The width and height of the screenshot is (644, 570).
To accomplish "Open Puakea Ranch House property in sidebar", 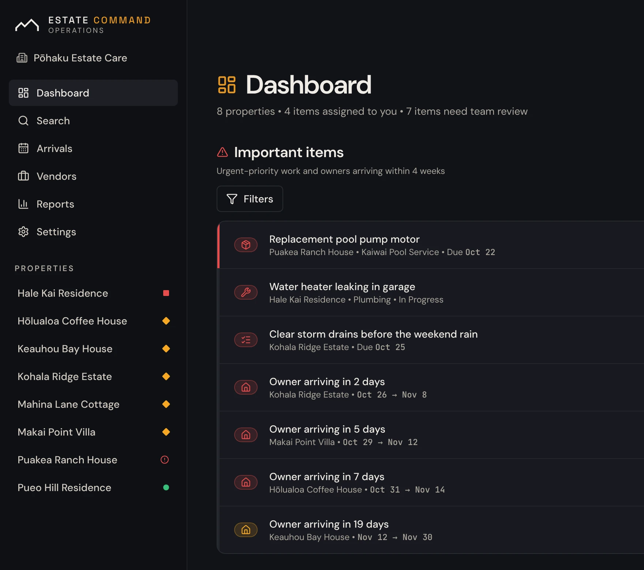I will (x=93, y=460).
